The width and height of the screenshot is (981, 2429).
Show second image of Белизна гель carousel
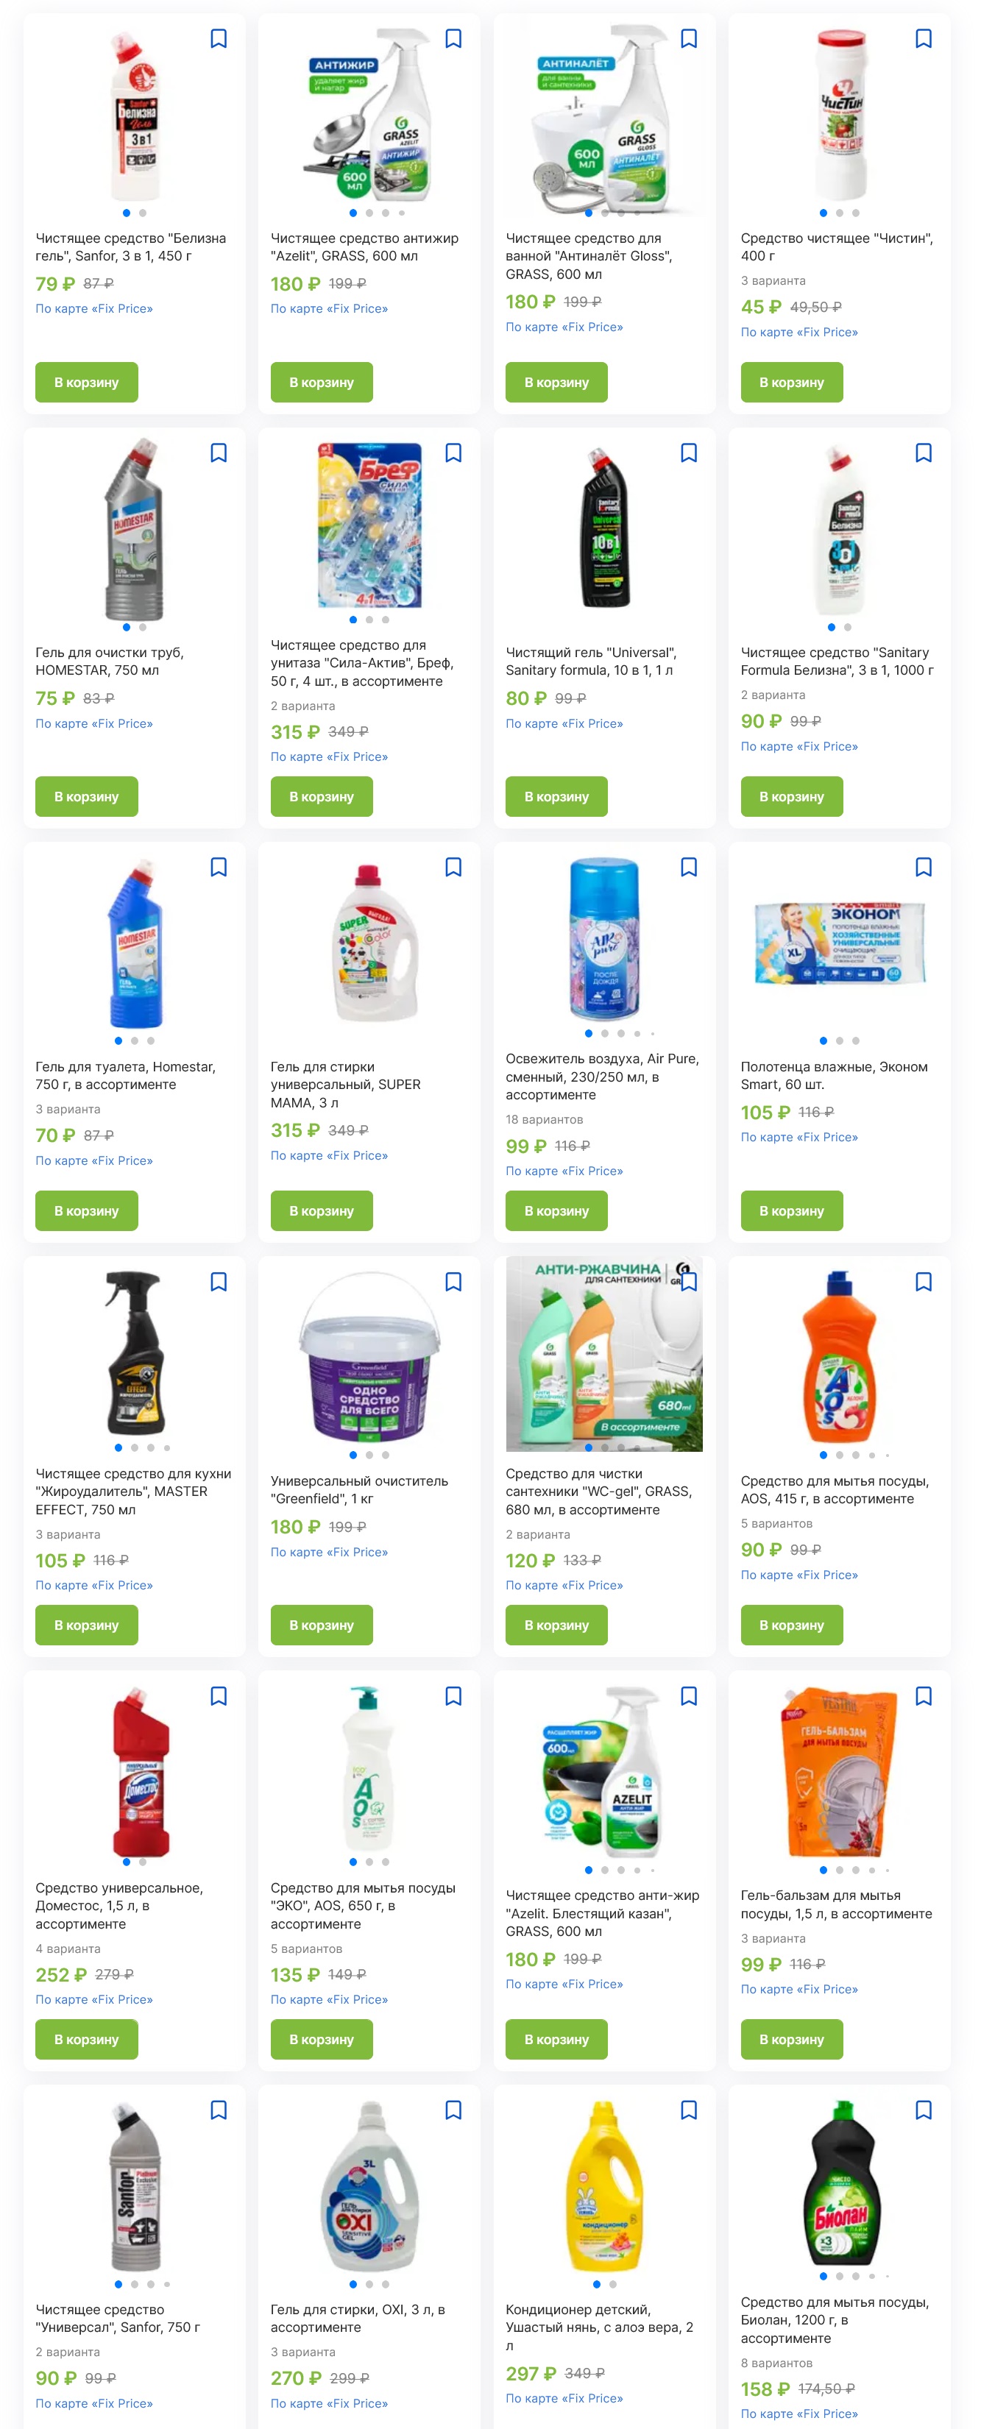point(143,213)
